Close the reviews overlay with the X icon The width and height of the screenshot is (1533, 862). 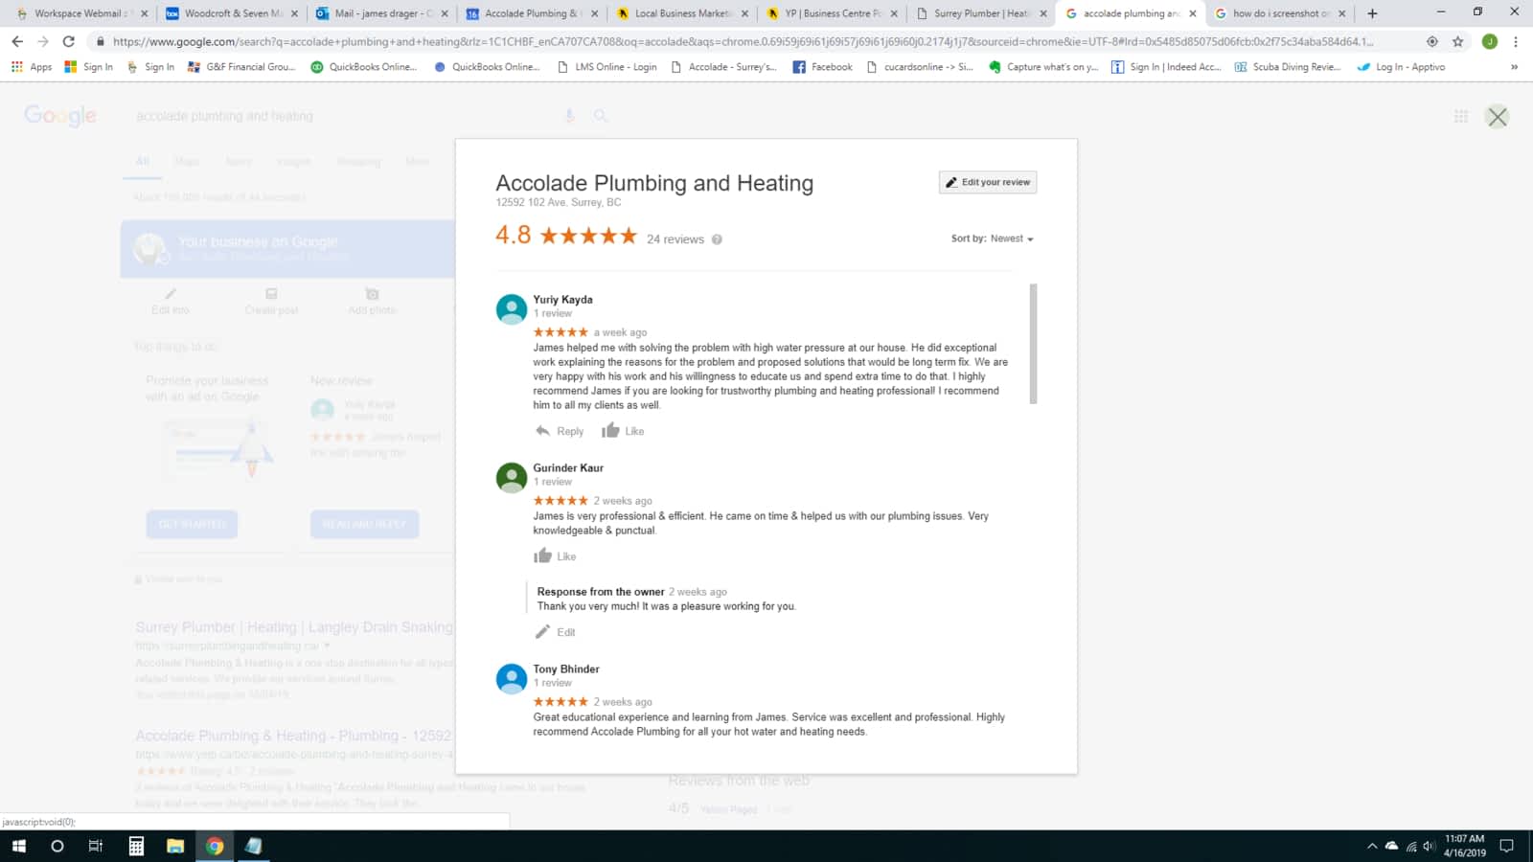(1497, 117)
